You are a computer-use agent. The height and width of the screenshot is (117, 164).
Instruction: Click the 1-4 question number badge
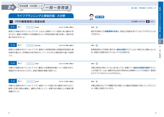coord(13,81)
